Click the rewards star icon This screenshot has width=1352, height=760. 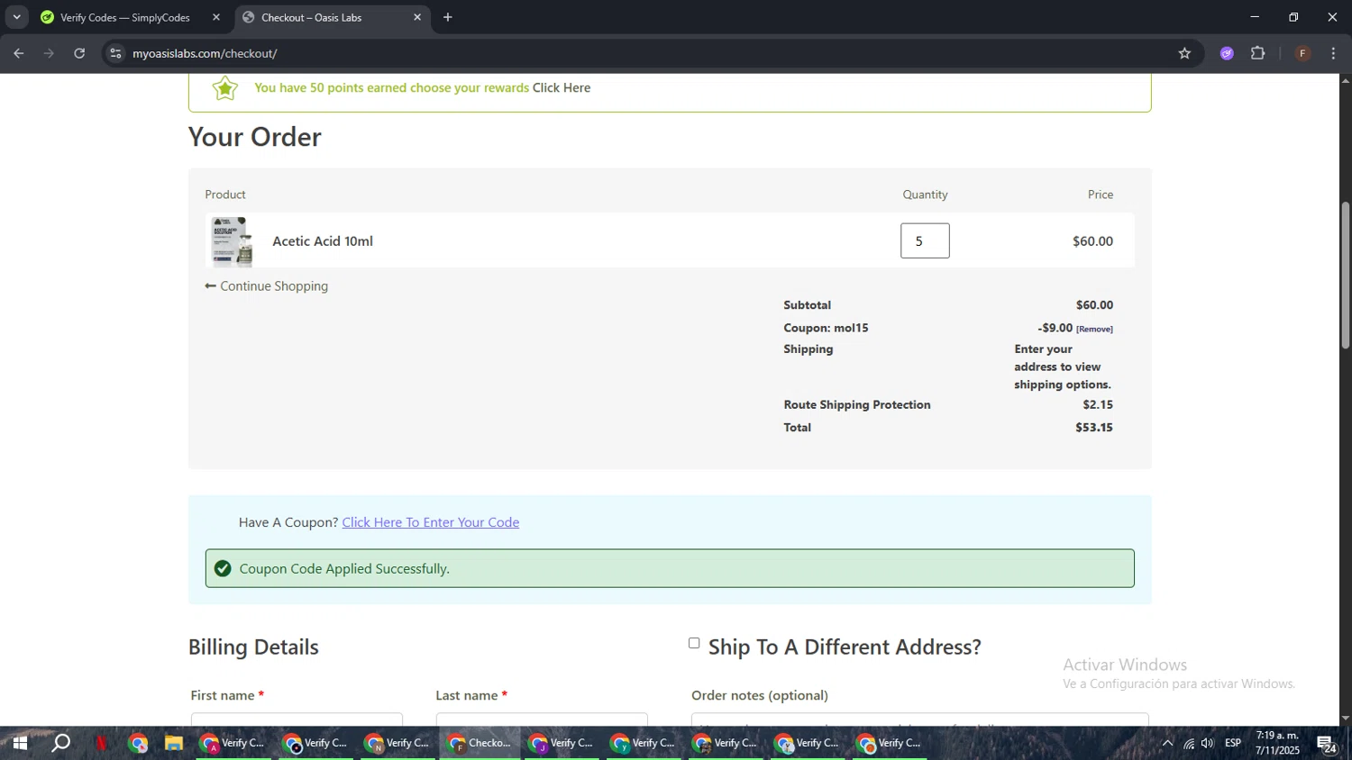pos(225,87)
